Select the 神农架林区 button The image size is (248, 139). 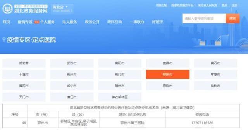[x=120, y=97]
